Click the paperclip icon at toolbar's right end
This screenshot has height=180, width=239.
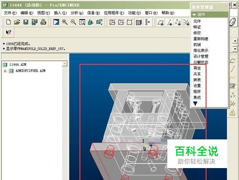[x=233, y=21]
